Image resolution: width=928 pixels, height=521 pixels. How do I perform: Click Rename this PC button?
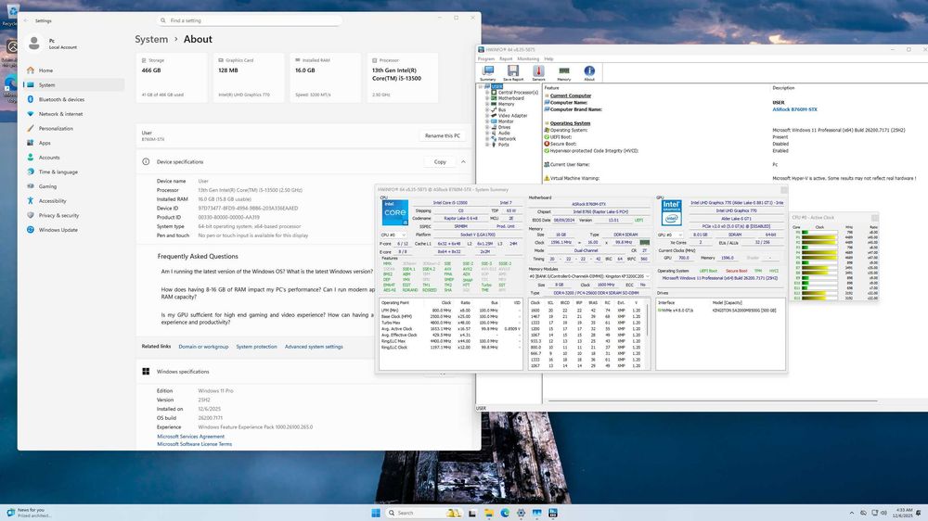coord(442,135)
